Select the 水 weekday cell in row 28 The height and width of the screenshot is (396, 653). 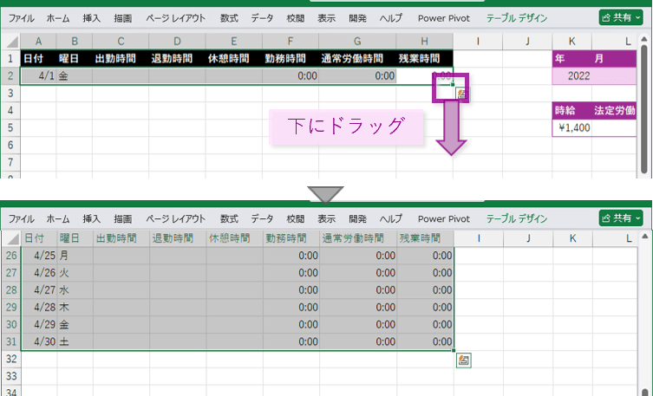point(75,290)
